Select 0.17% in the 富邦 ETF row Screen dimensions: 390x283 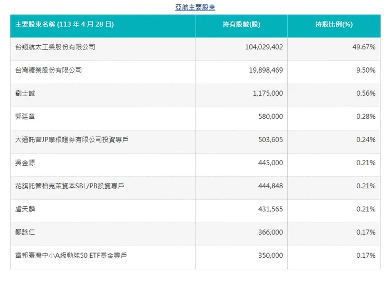coord(366,256)
